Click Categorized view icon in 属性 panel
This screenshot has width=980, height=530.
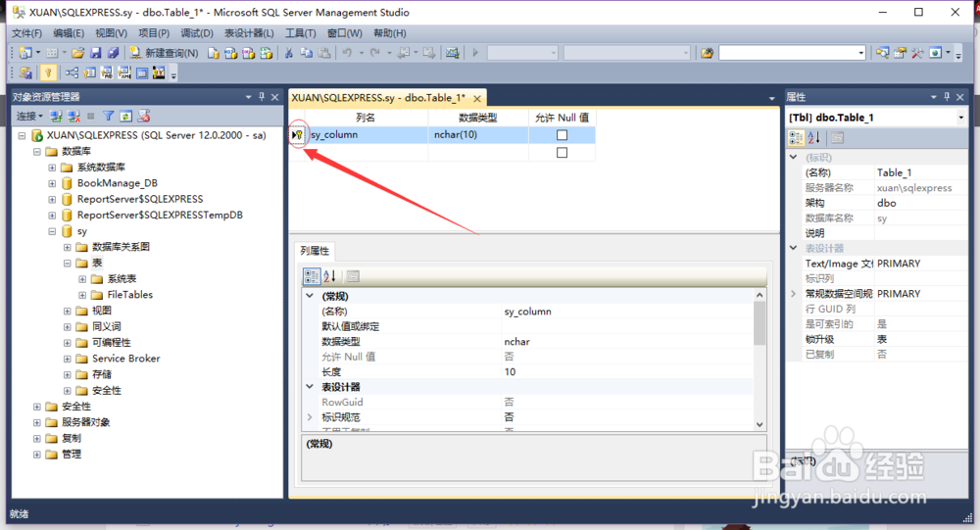point(796,137)
